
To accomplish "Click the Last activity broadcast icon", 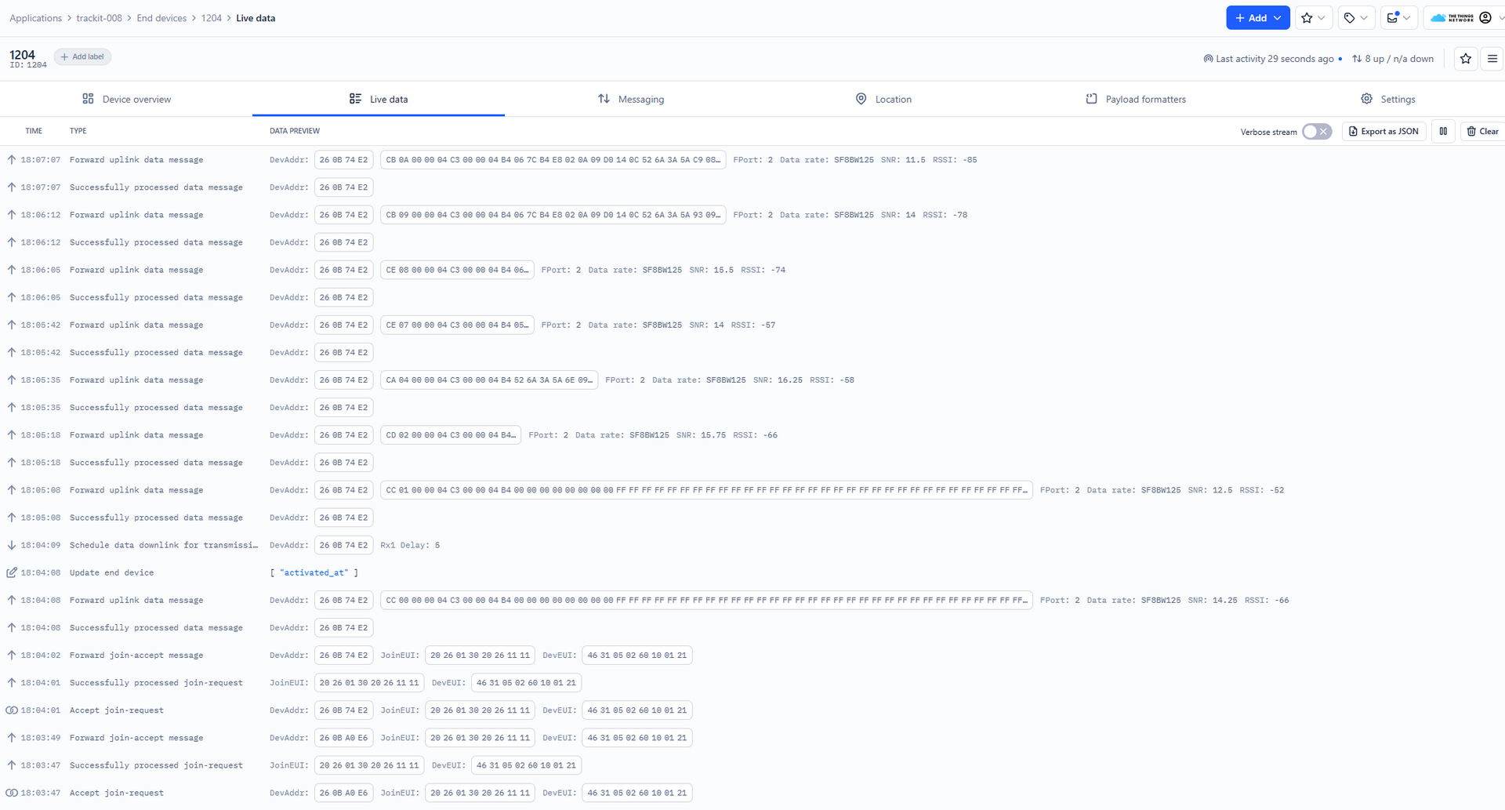I will (x=1208, y=59).
